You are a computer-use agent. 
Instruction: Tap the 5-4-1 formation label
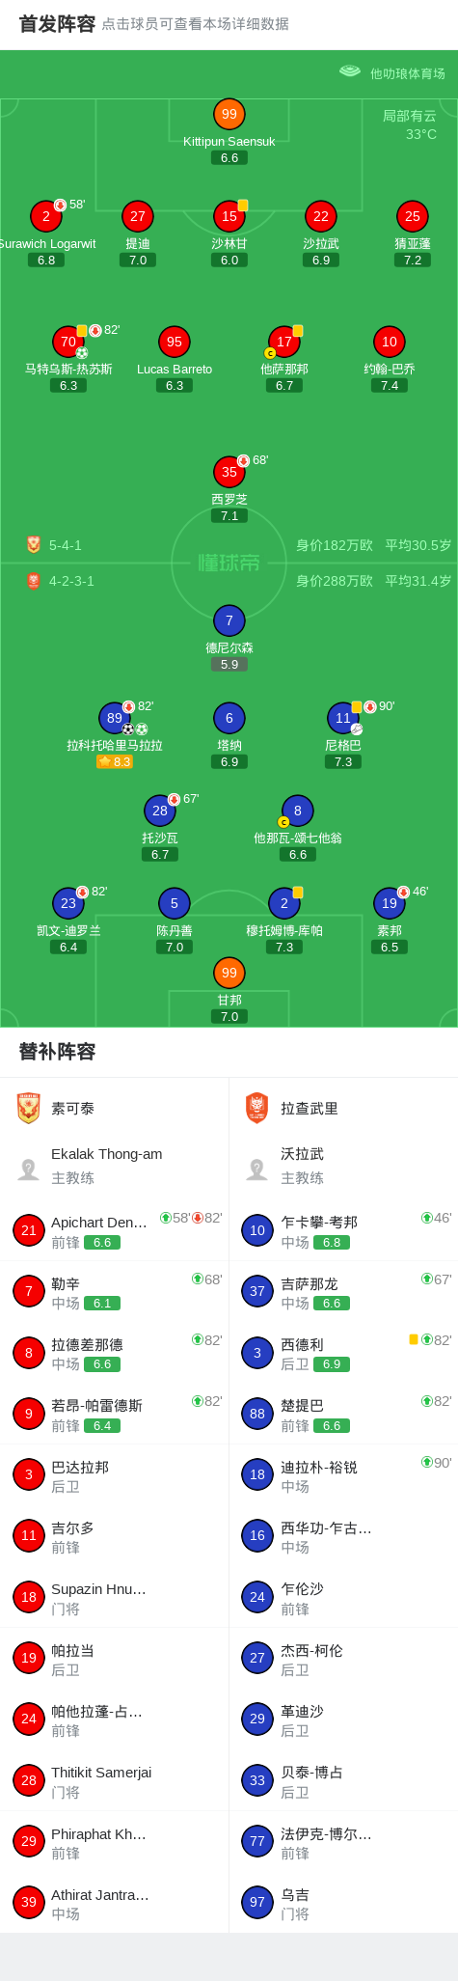[x=66, y=545]
